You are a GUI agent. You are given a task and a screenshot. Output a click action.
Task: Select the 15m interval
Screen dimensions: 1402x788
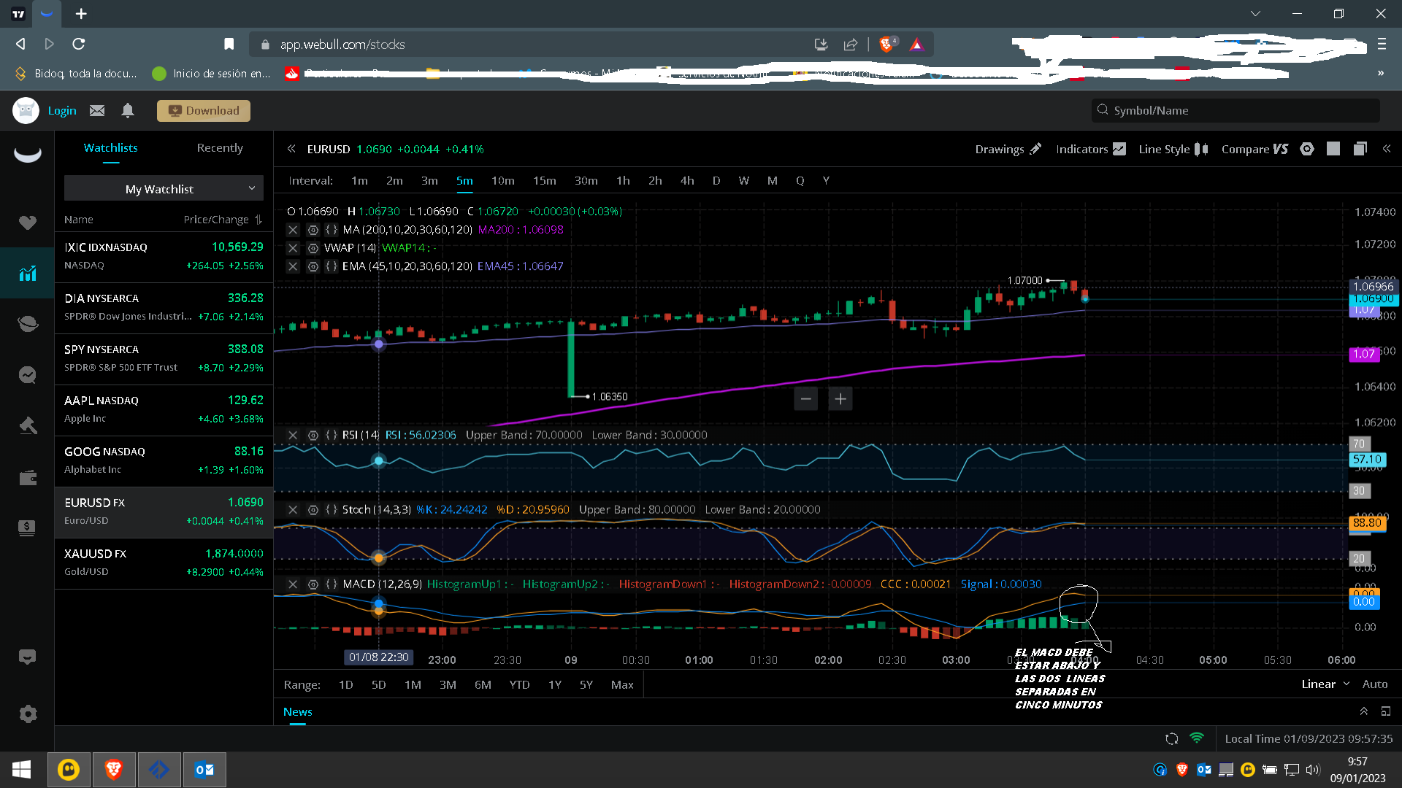[x=544, y=181]
